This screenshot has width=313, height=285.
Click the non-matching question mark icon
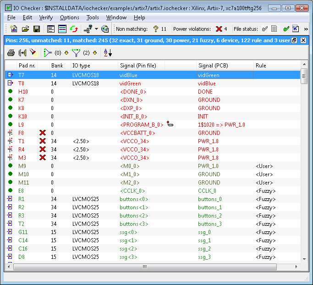[x=156, y=29]
